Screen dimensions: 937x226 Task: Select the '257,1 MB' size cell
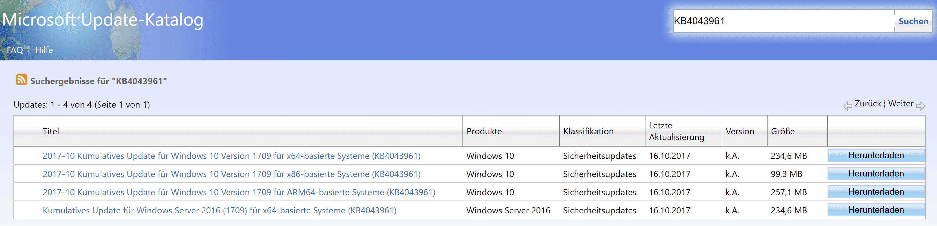789,192
